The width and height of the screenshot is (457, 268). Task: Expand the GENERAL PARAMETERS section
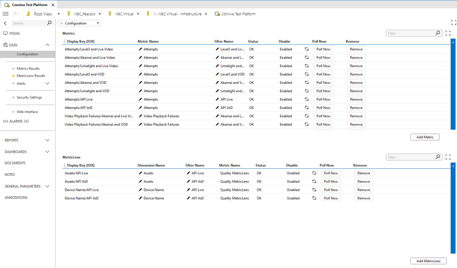(47, 186)
